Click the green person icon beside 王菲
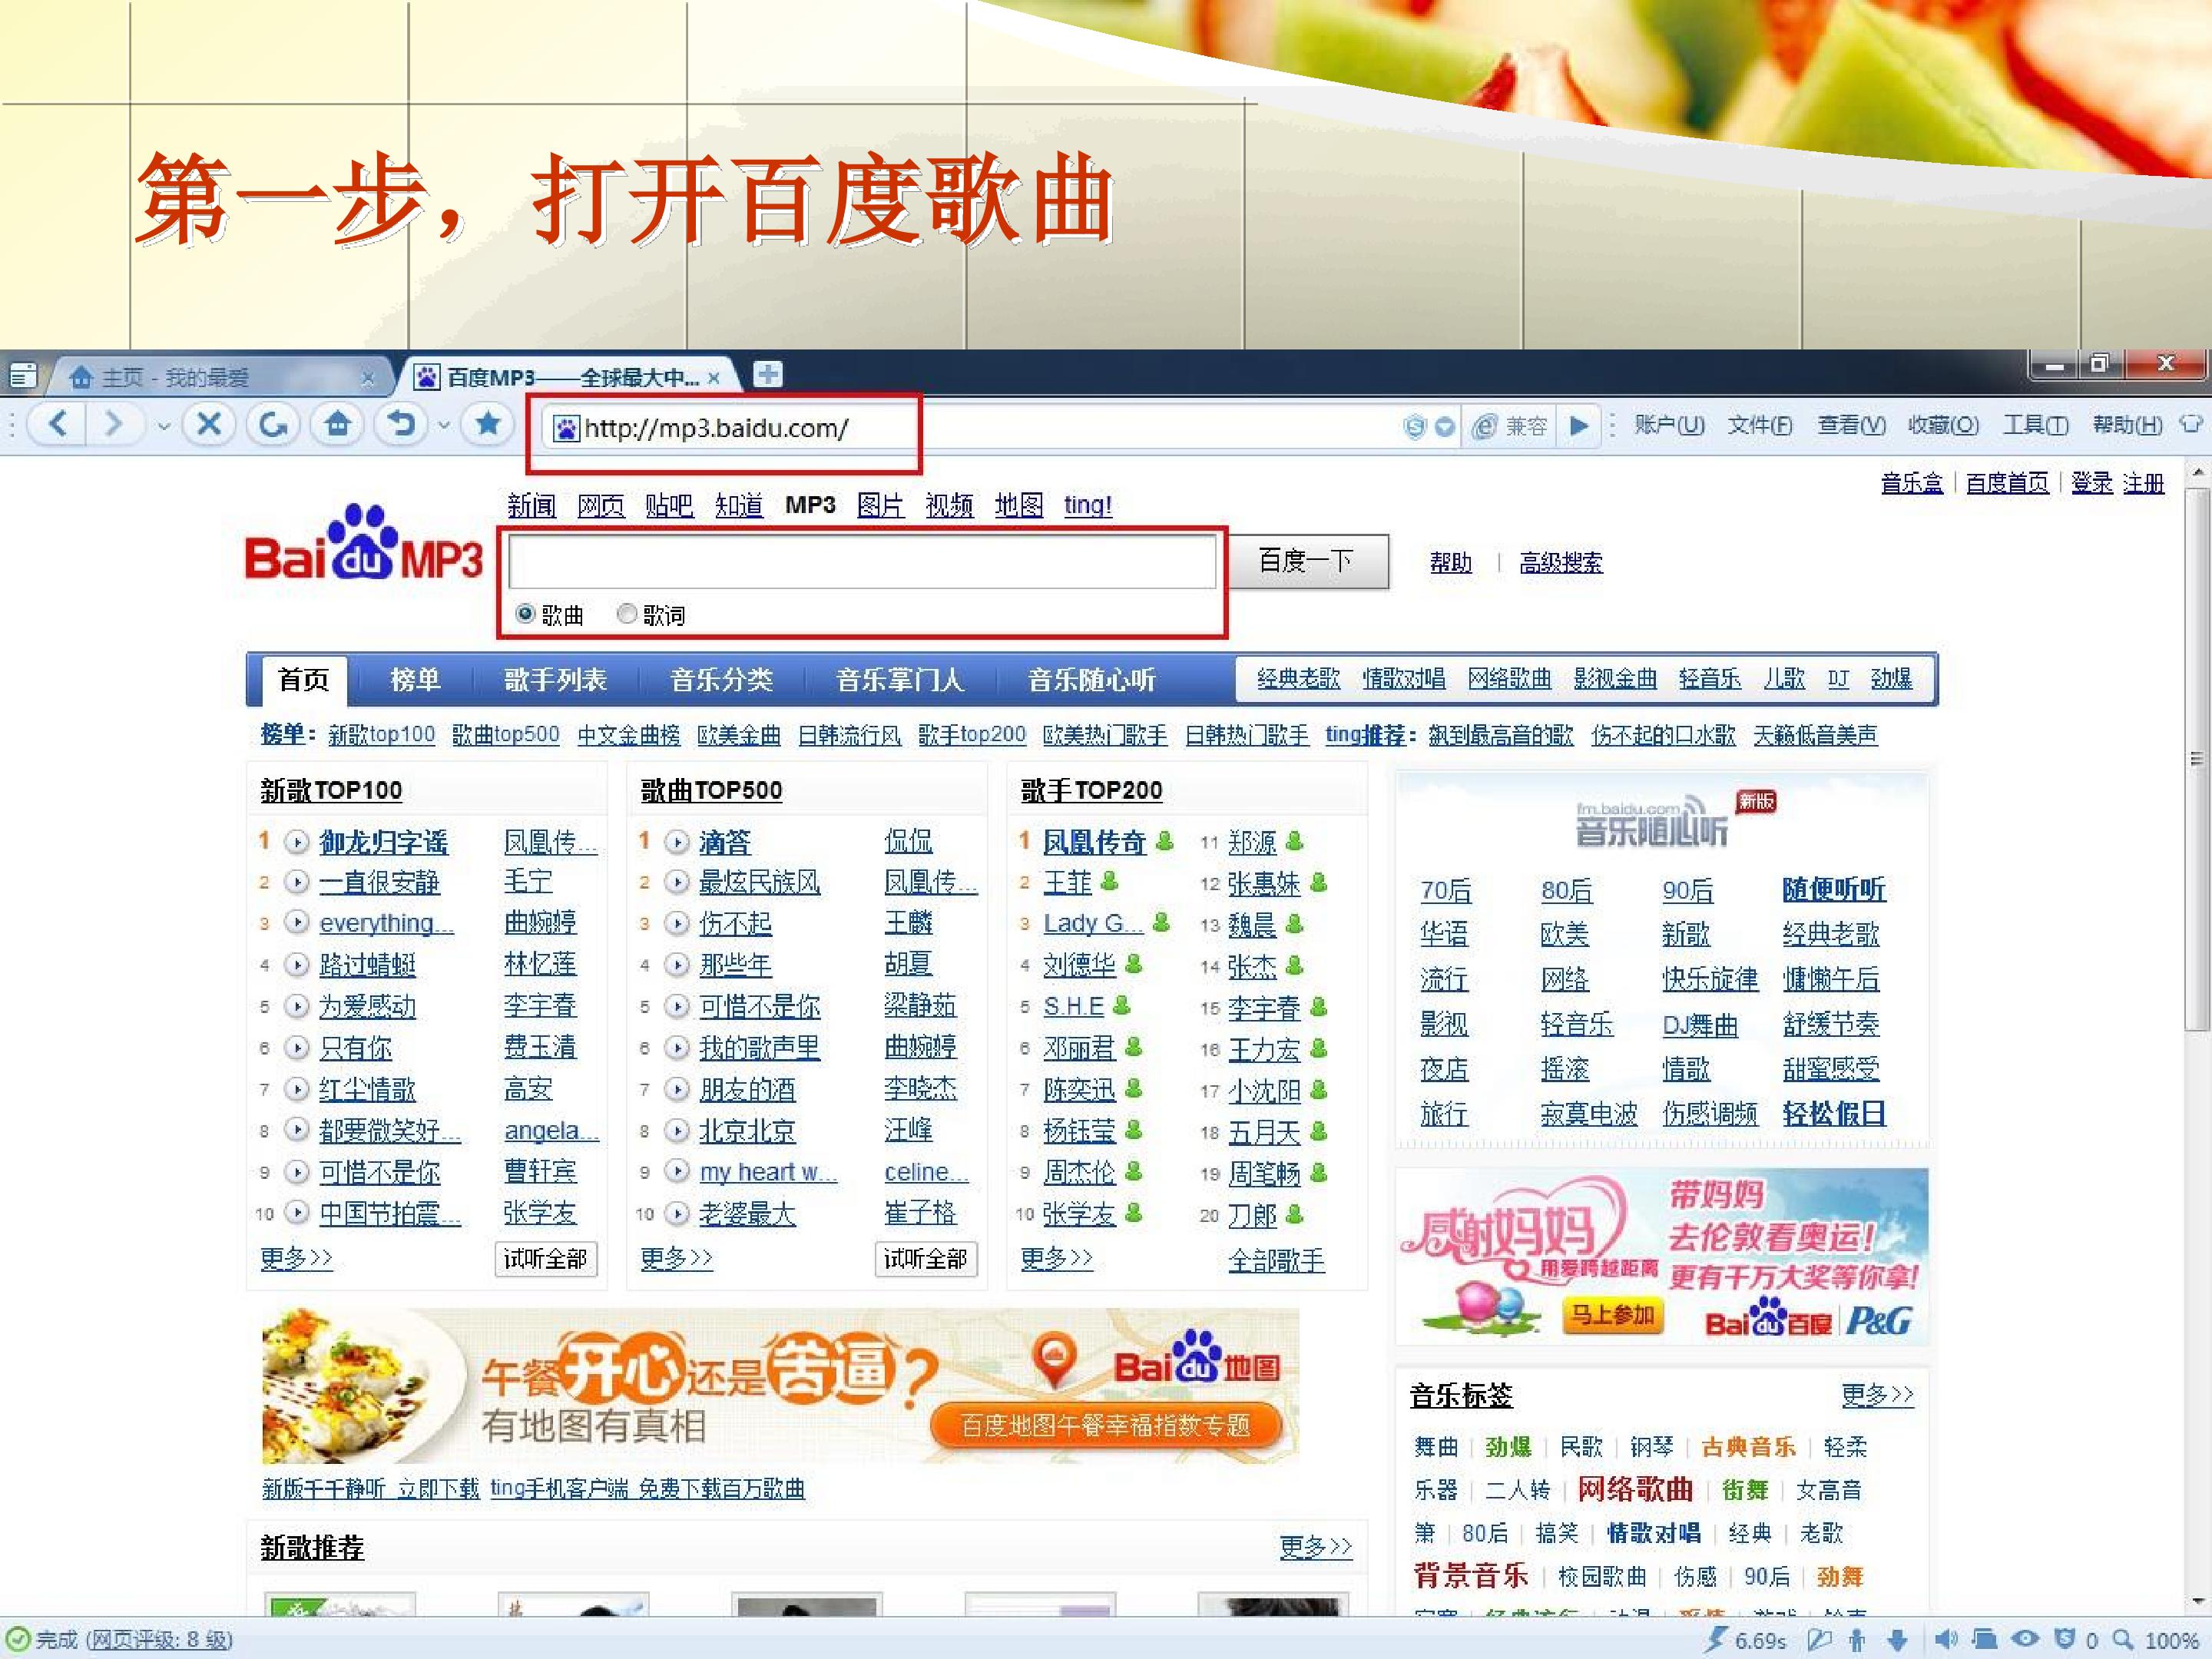This screenshot has height=1659, width=2212. [1108, 881]
